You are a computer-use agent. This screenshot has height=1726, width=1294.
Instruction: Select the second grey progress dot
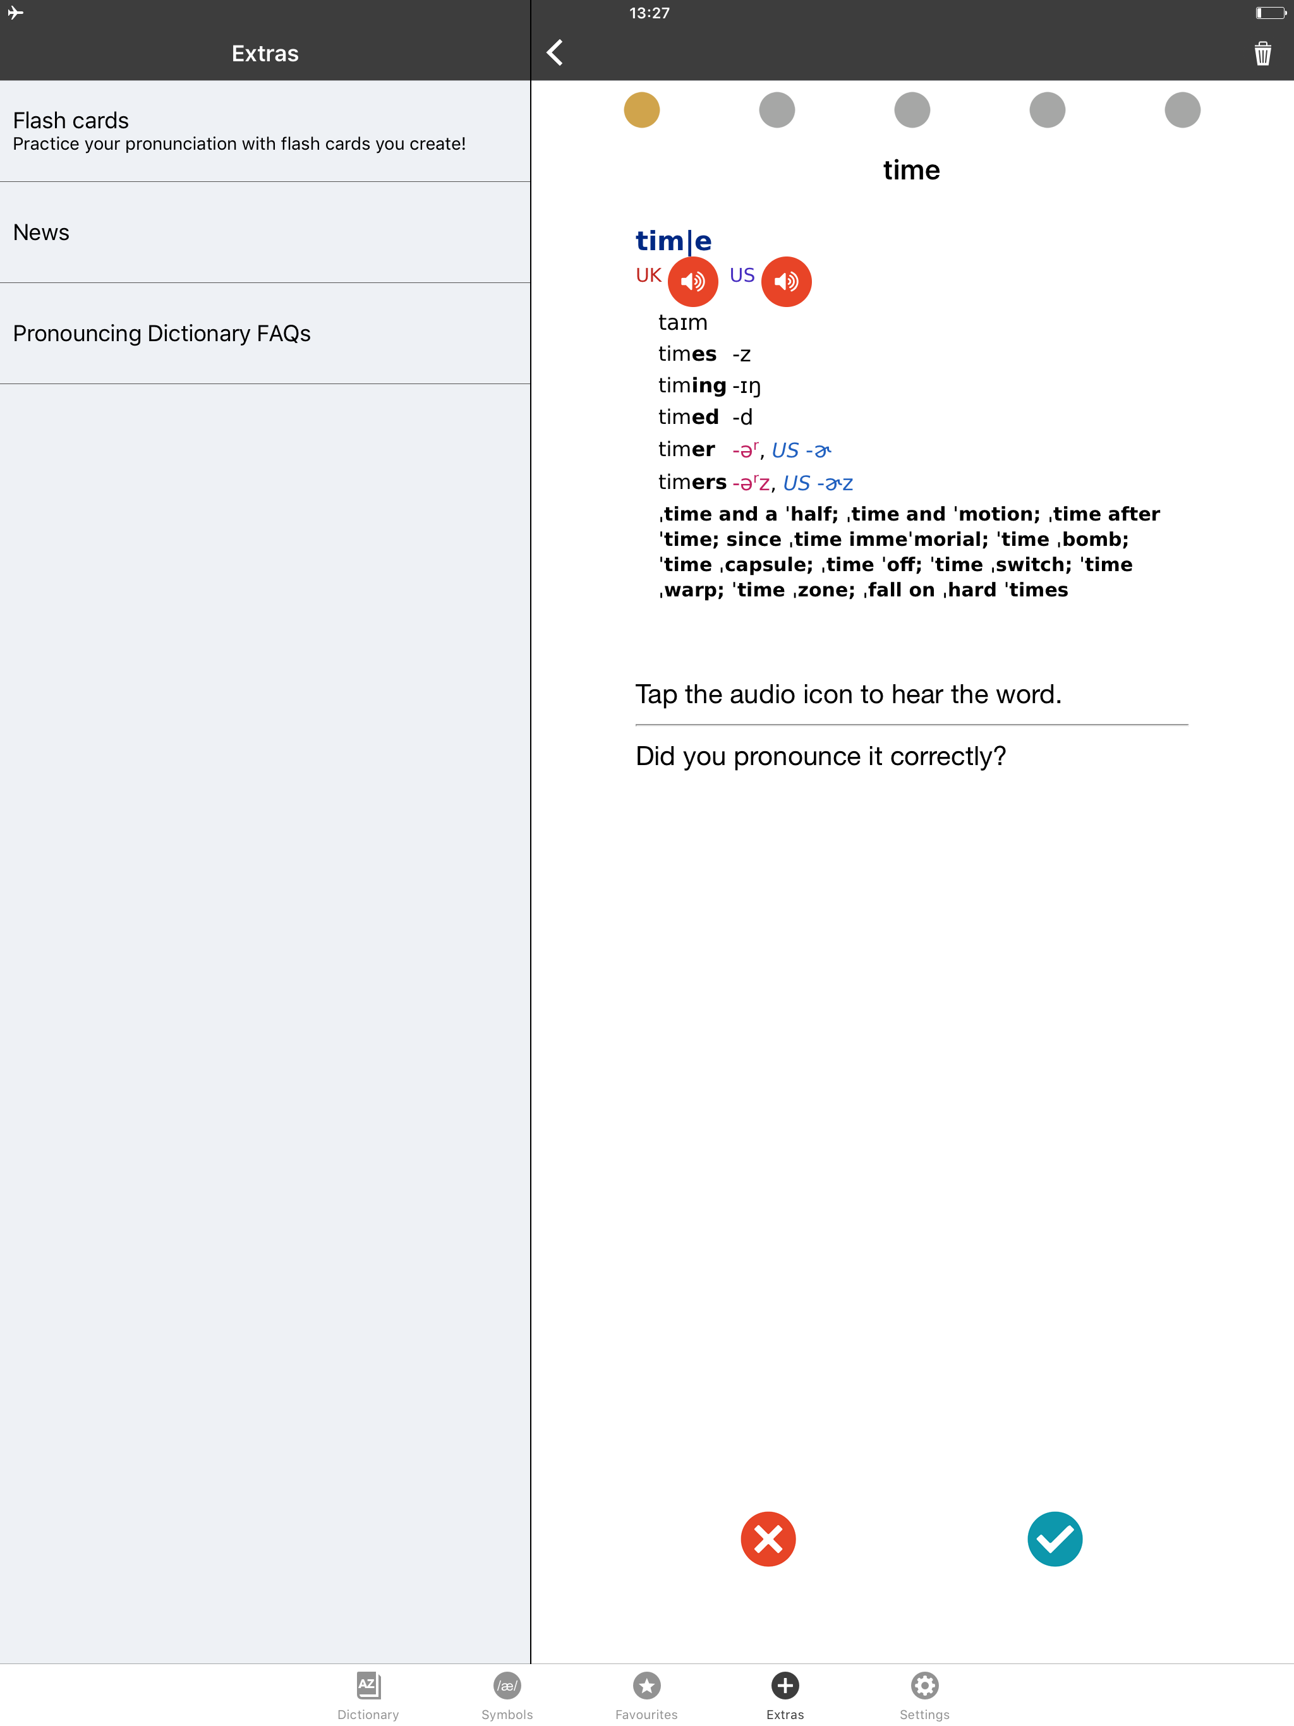[777, 109]
